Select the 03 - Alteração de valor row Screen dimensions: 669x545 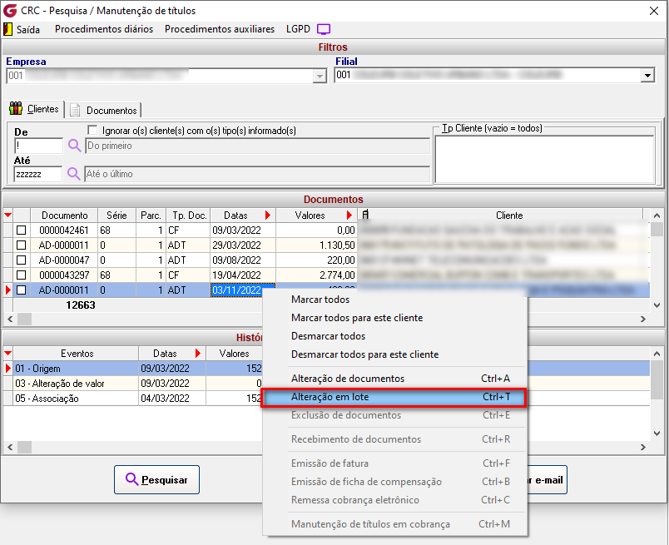click(x=137, y=384)
